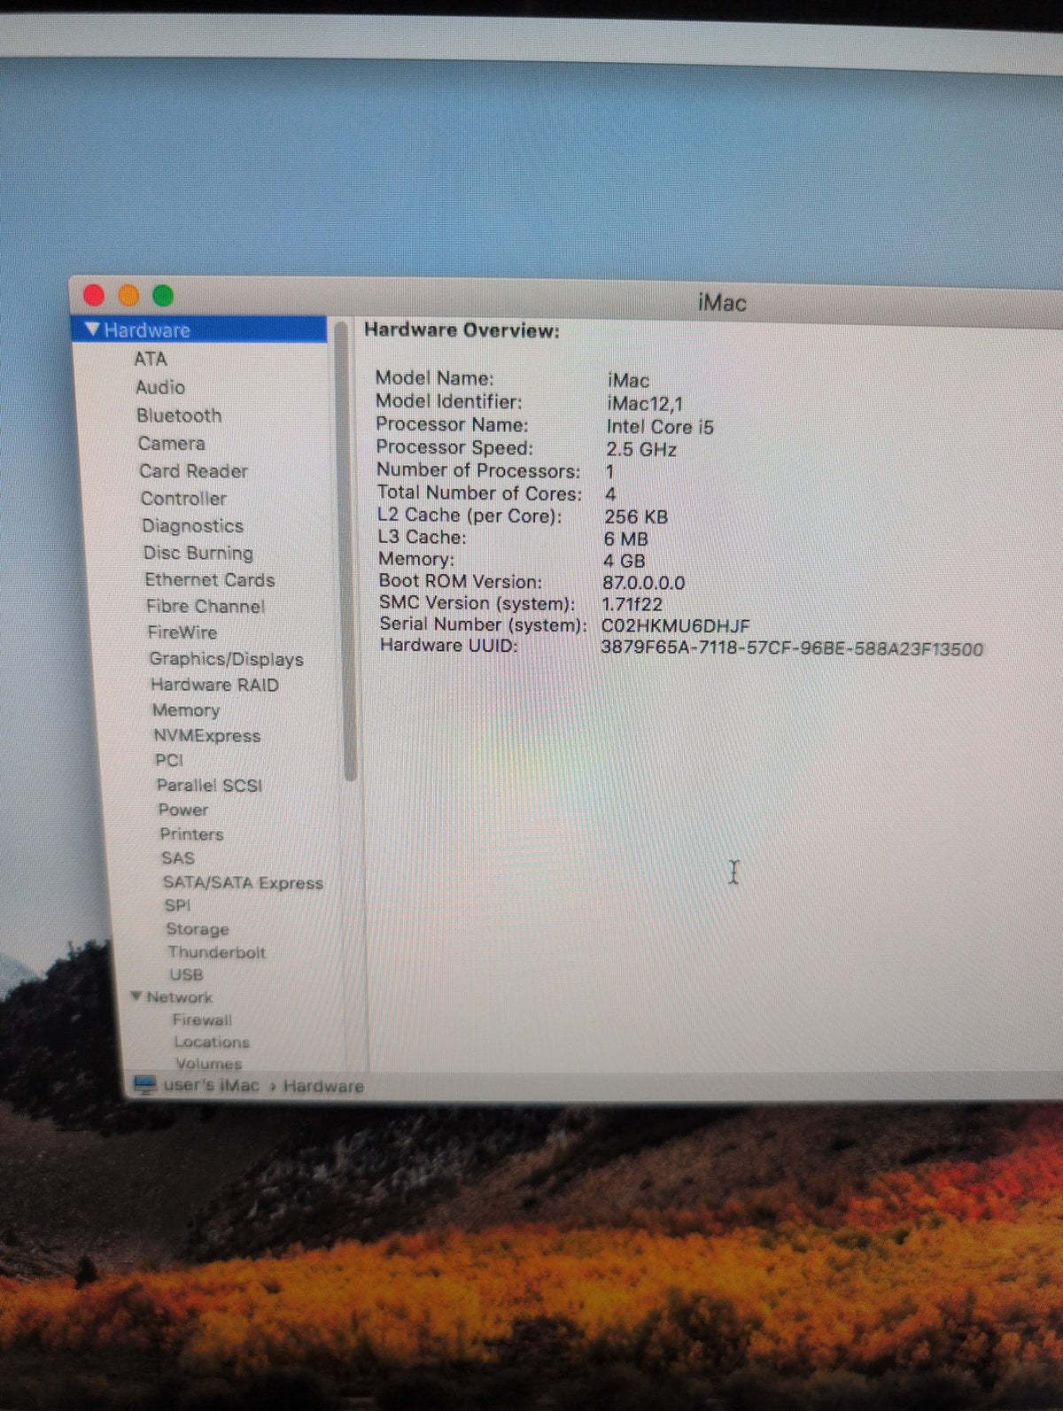Open Graphics/Displays information
This screenshot has width=1063, height=1411.
point(226,659)
